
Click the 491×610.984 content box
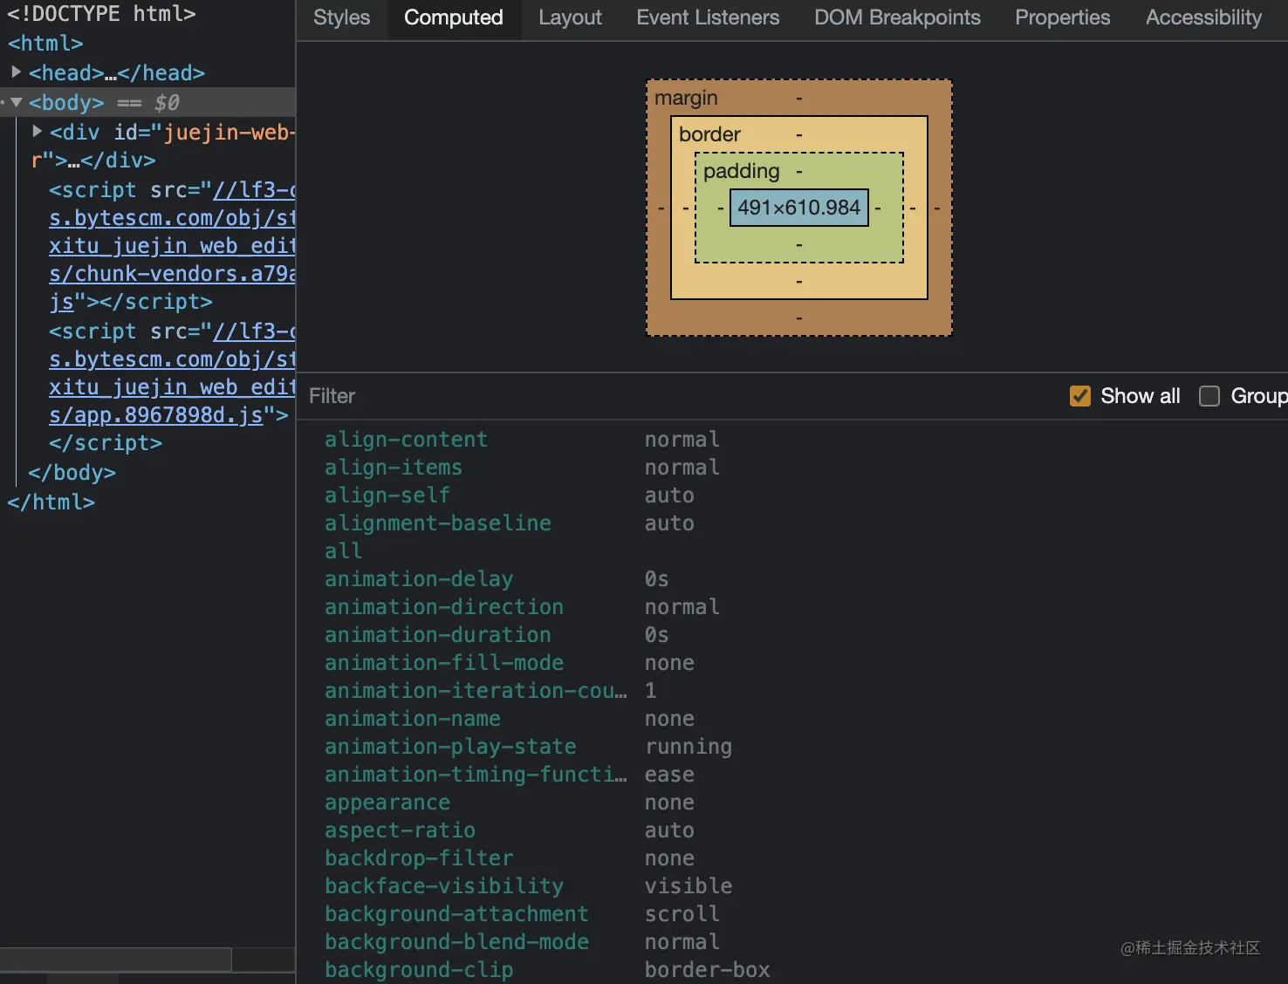[798, 208]
